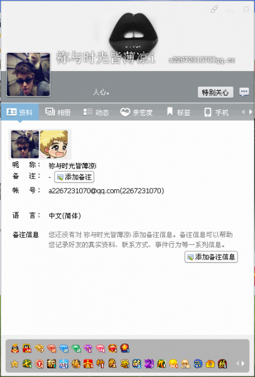This screenshot has width=255, height=377.
Task: Click the red crown game icon
Action: (88, 364)
